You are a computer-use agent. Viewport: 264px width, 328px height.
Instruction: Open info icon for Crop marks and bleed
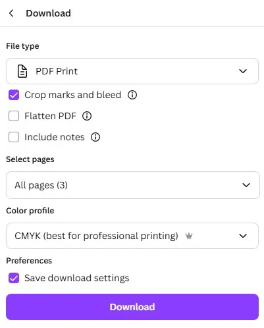tap(132, 95)
